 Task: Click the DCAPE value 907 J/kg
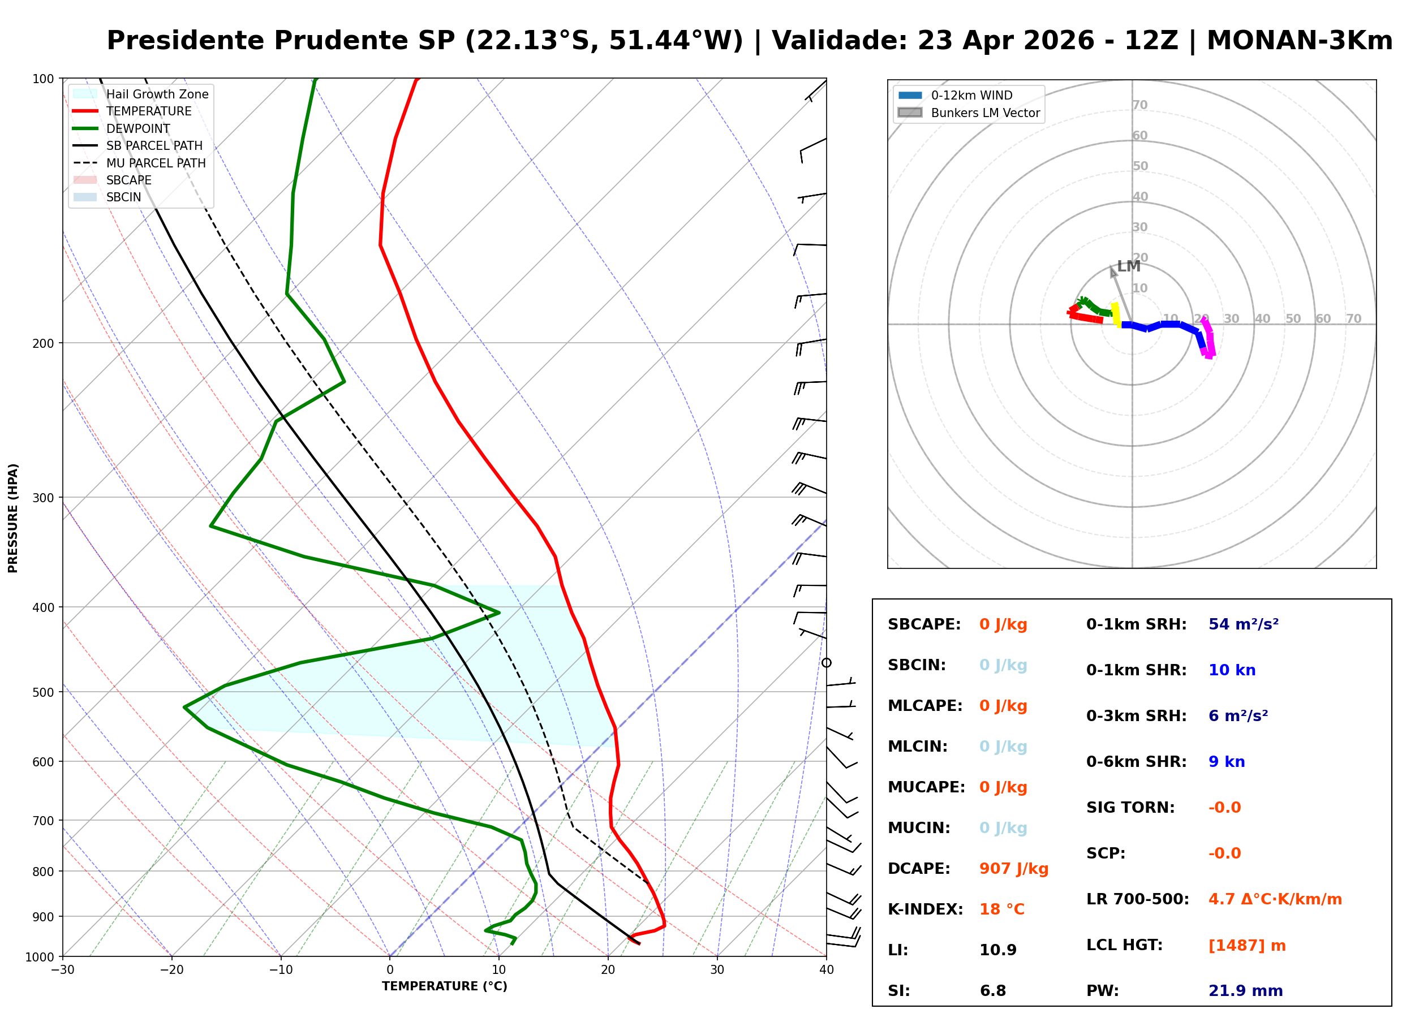[x=1014, y=869]
